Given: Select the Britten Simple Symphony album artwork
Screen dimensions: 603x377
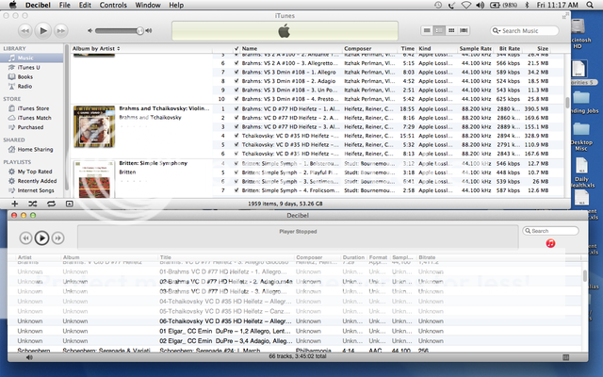Looking at the screenshot, I should 94,179.
